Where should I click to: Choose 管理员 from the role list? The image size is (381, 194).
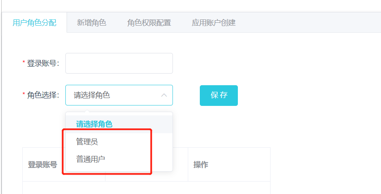(87, 142)
